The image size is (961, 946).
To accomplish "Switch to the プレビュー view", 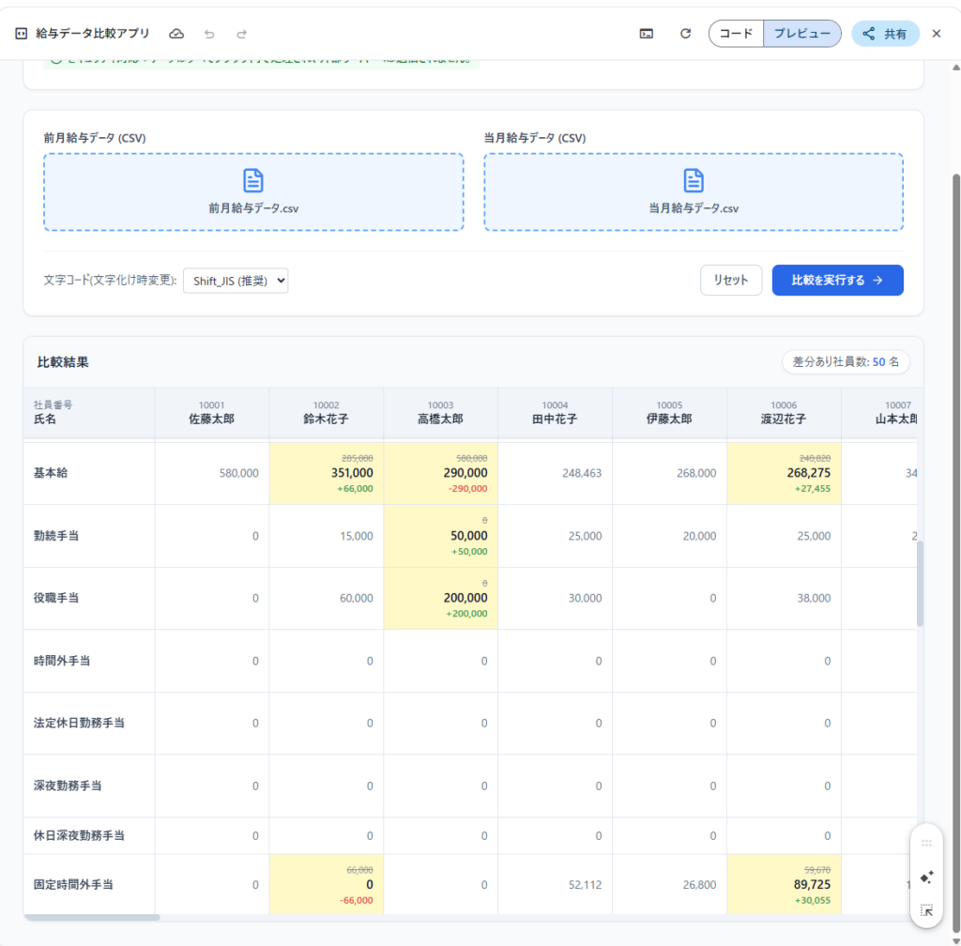I will [801, 34].
